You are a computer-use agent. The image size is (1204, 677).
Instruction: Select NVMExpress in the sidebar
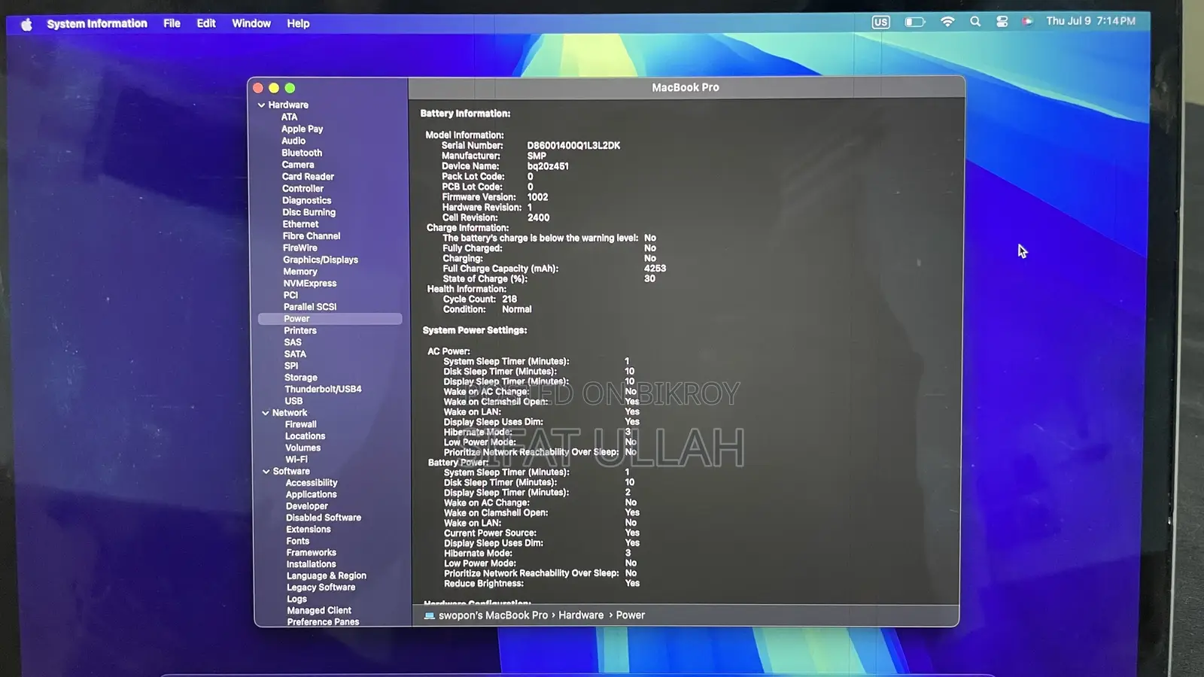309,284
